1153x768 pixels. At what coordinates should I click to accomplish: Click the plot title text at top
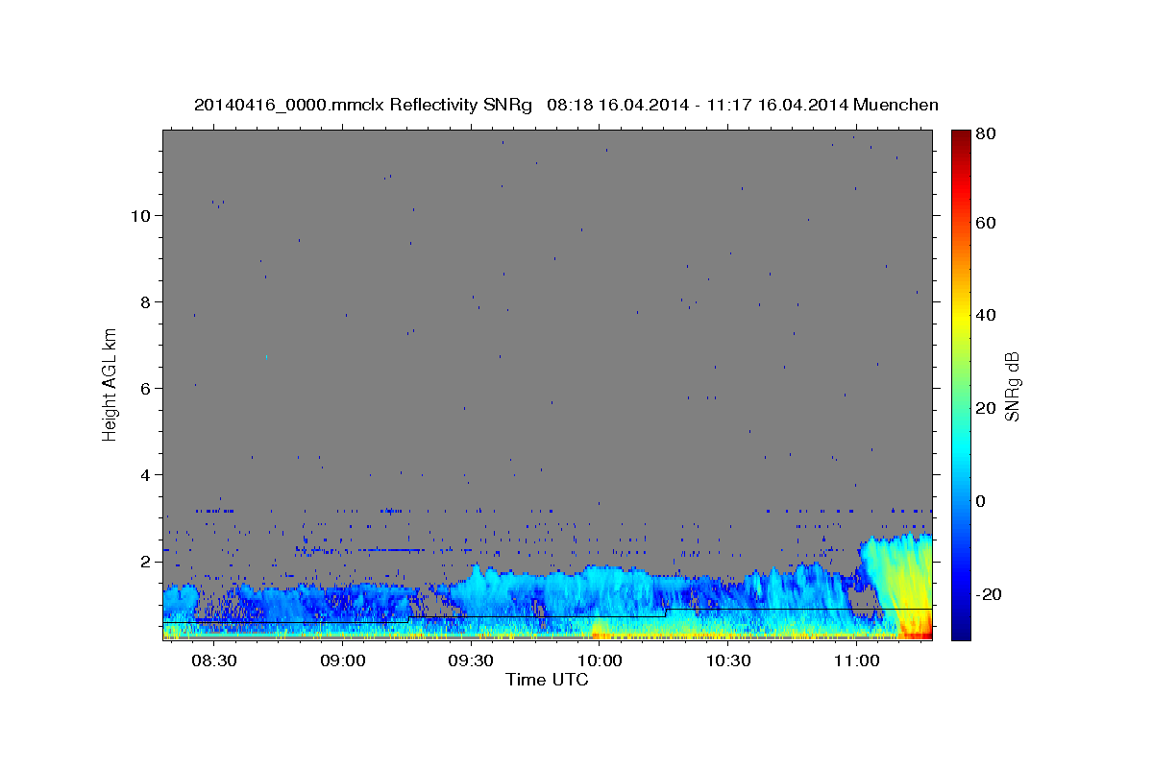click(x=566, y=105)
